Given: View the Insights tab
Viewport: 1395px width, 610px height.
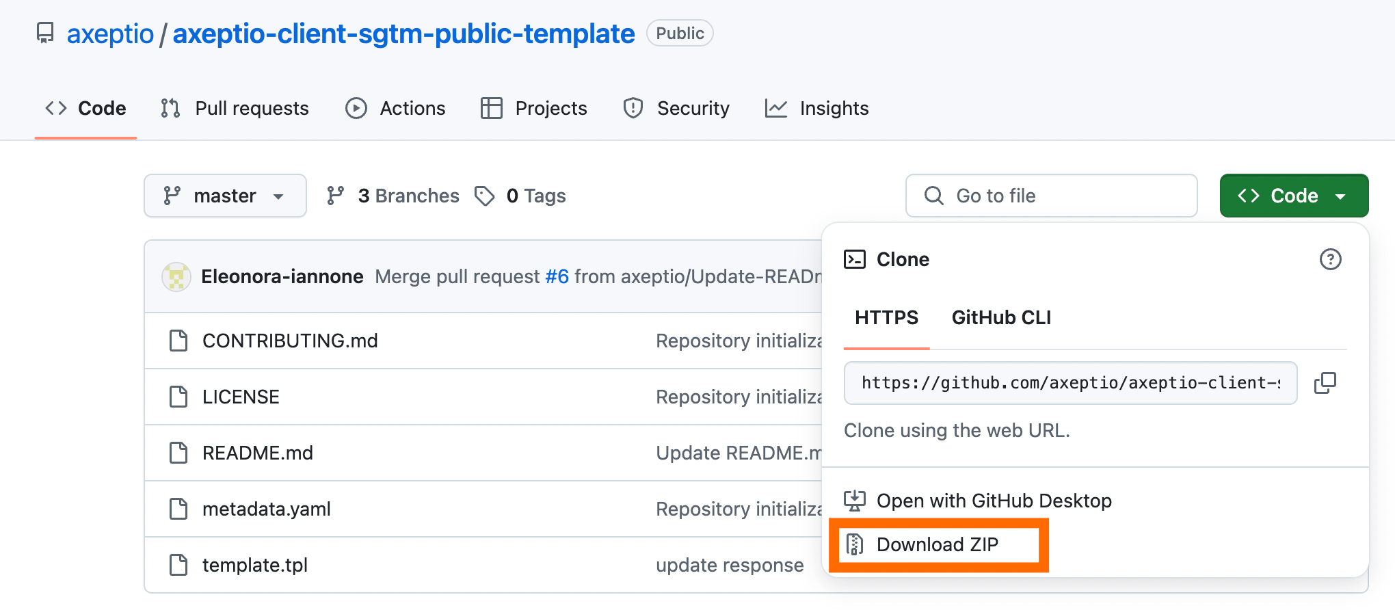Looking at the screenshot, I should tap(816, 108).
